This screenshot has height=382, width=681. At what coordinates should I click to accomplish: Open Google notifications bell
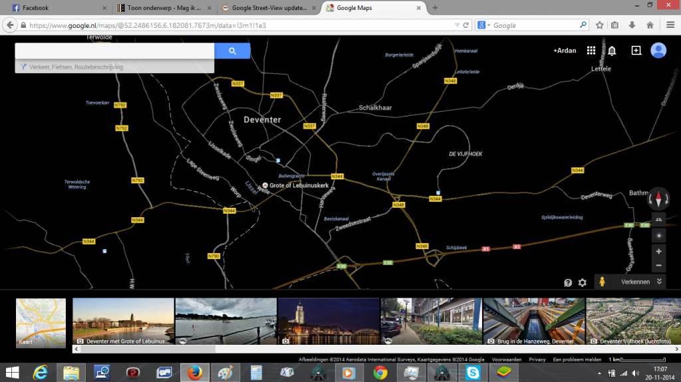click(x=612, y=50)
